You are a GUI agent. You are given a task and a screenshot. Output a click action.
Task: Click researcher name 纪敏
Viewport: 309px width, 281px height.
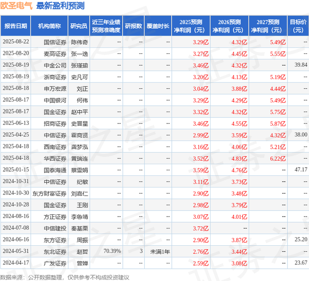tap(83, 182)
